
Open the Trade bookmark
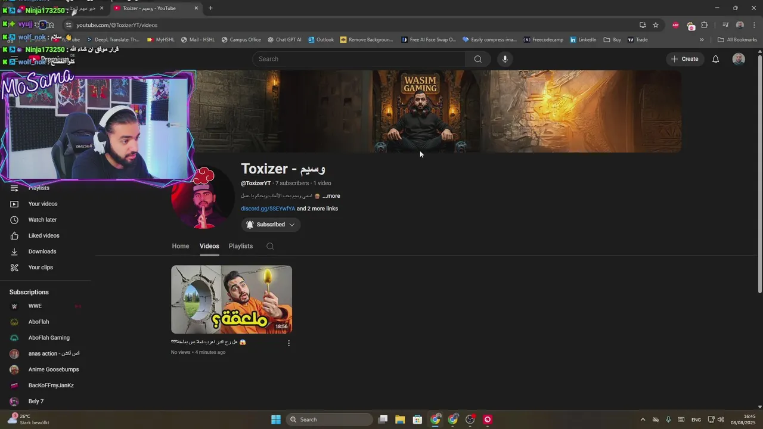tap(637, 40)
